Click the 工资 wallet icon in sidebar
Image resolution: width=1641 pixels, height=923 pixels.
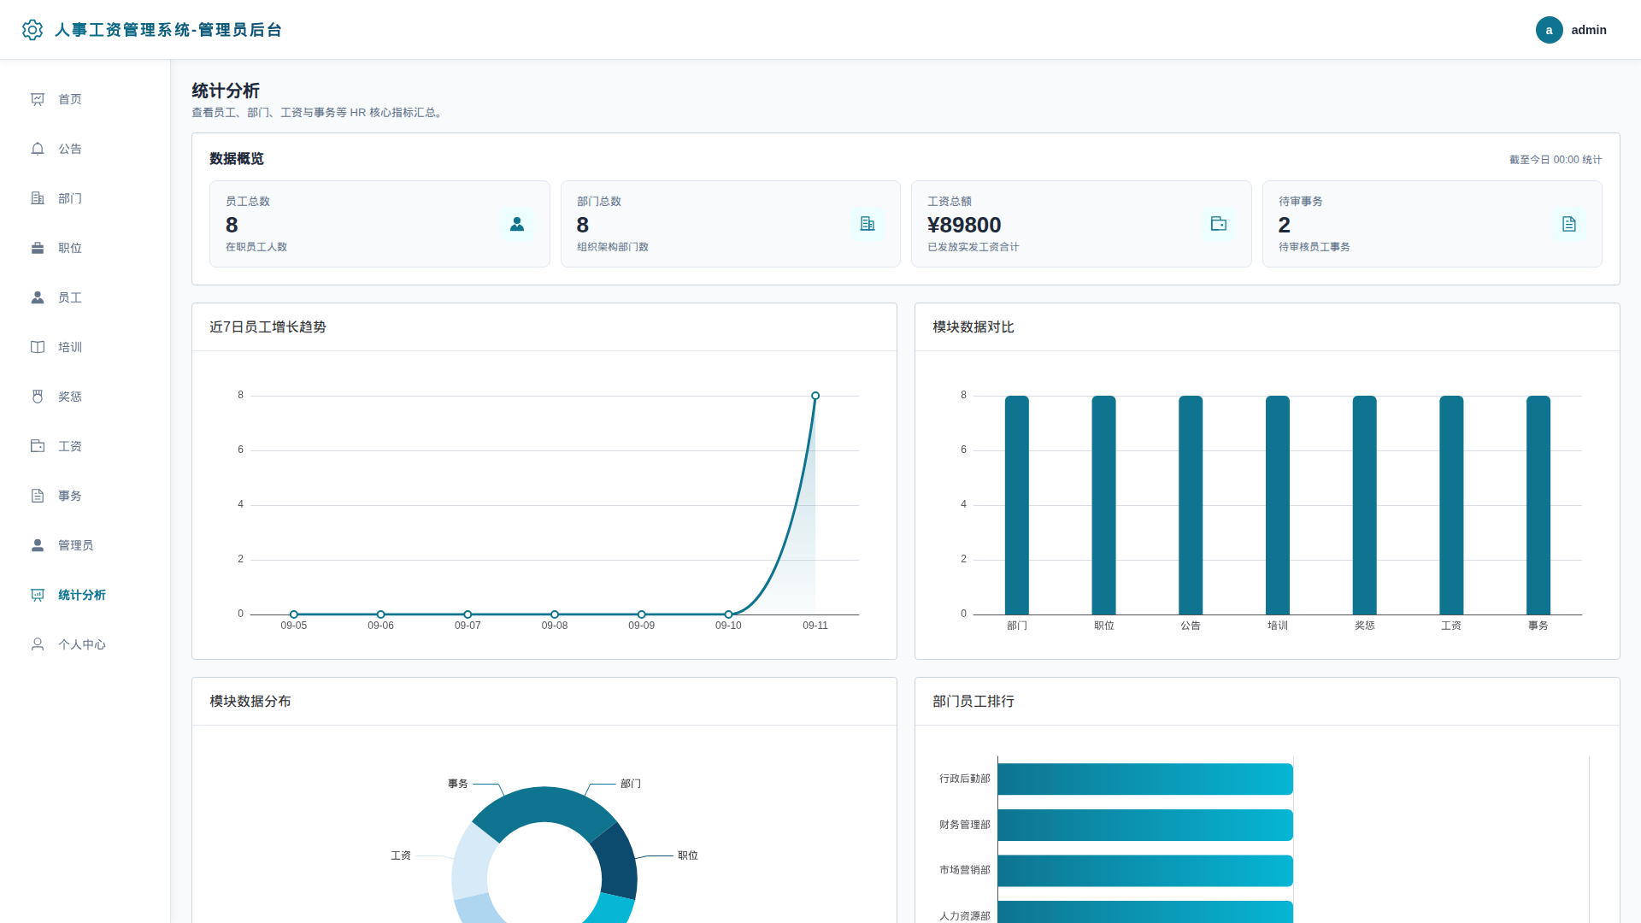tap(38, 446)
